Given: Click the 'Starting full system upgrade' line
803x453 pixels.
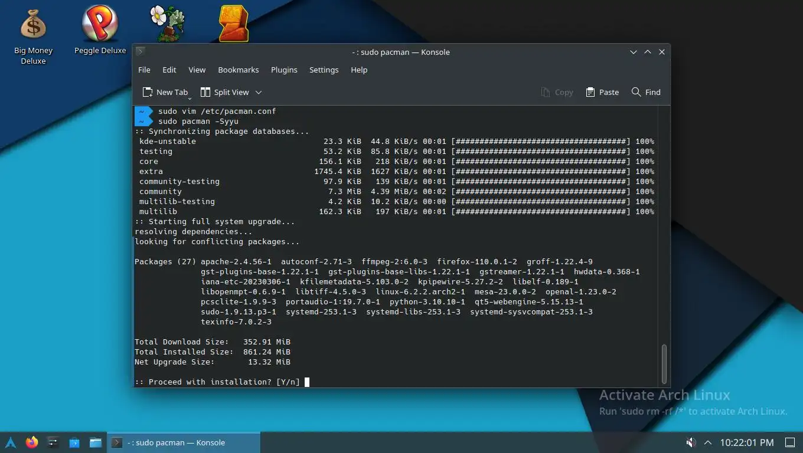Looking at the screenshot, I should (x=215, y=222).
